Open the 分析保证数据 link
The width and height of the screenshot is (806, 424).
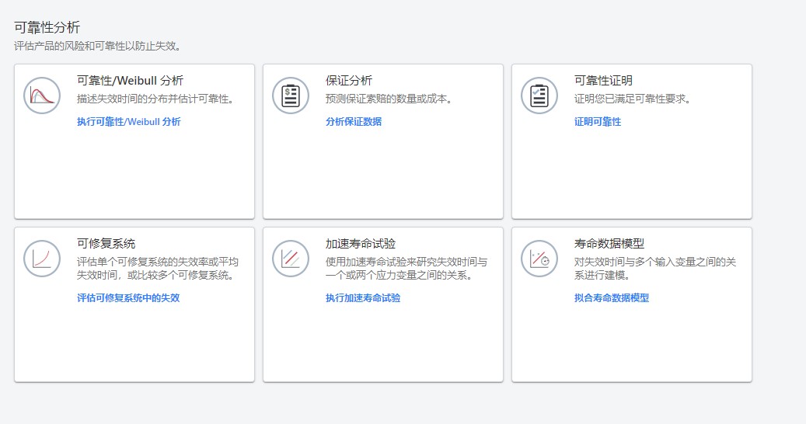point(354,122)
